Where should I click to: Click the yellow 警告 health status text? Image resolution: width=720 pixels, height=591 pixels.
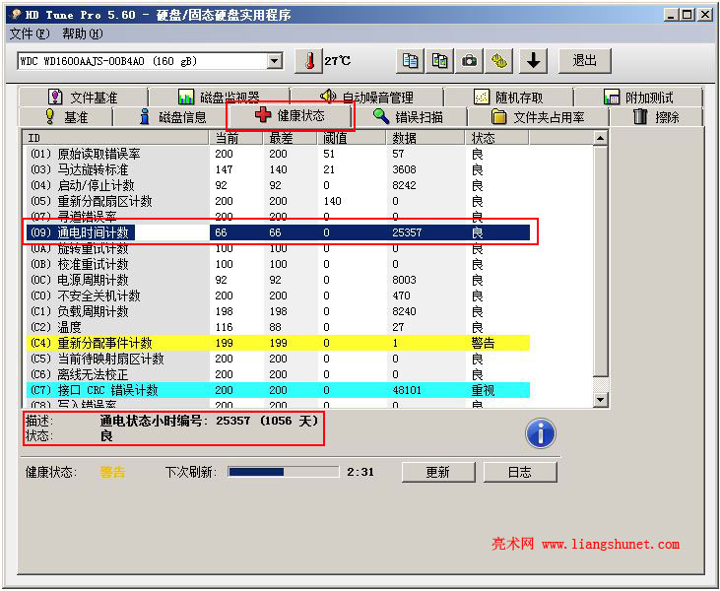pos(112,472)
